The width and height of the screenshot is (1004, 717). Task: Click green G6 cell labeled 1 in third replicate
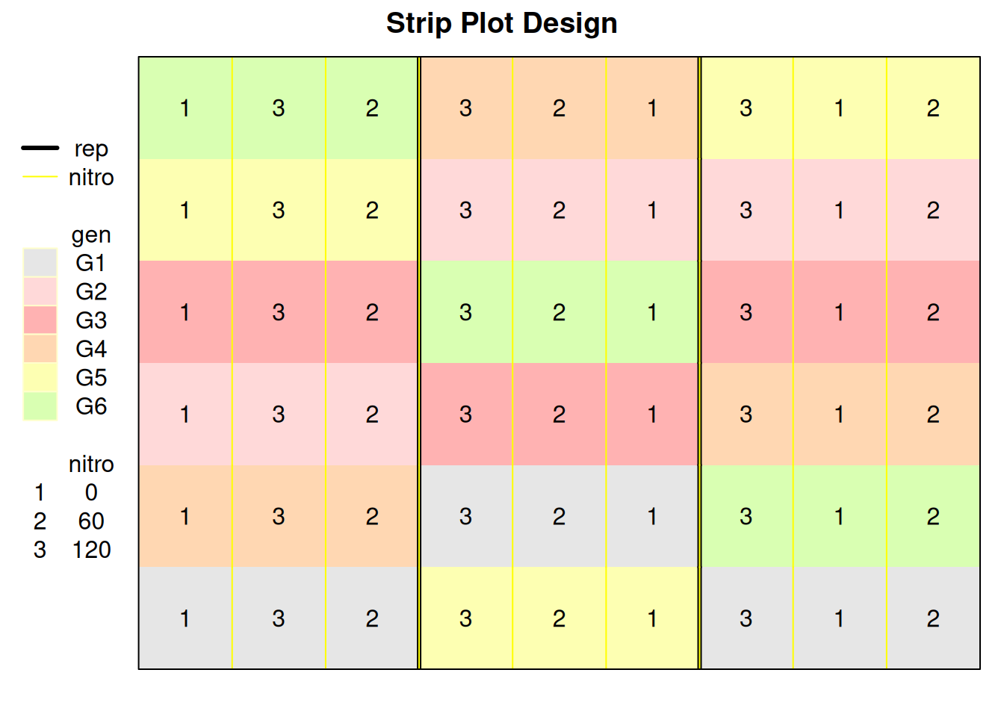[x=839, y=516]
